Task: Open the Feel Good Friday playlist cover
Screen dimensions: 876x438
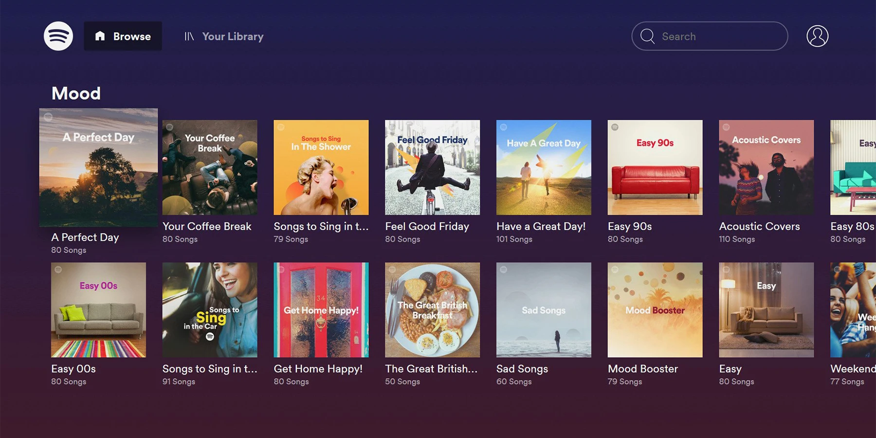Action: coord(433,167)
